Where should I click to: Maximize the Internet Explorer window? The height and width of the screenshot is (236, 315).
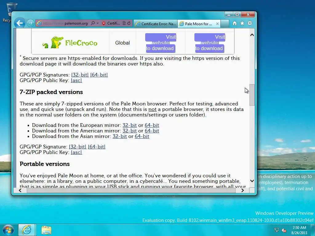(x=237, y=15)
